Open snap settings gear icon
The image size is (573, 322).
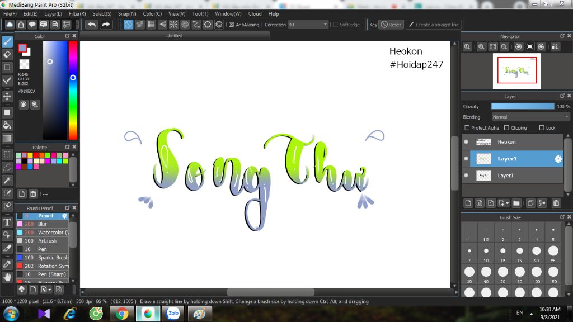(x=219, y=25)
